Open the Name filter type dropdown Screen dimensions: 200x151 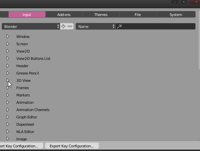96,26
